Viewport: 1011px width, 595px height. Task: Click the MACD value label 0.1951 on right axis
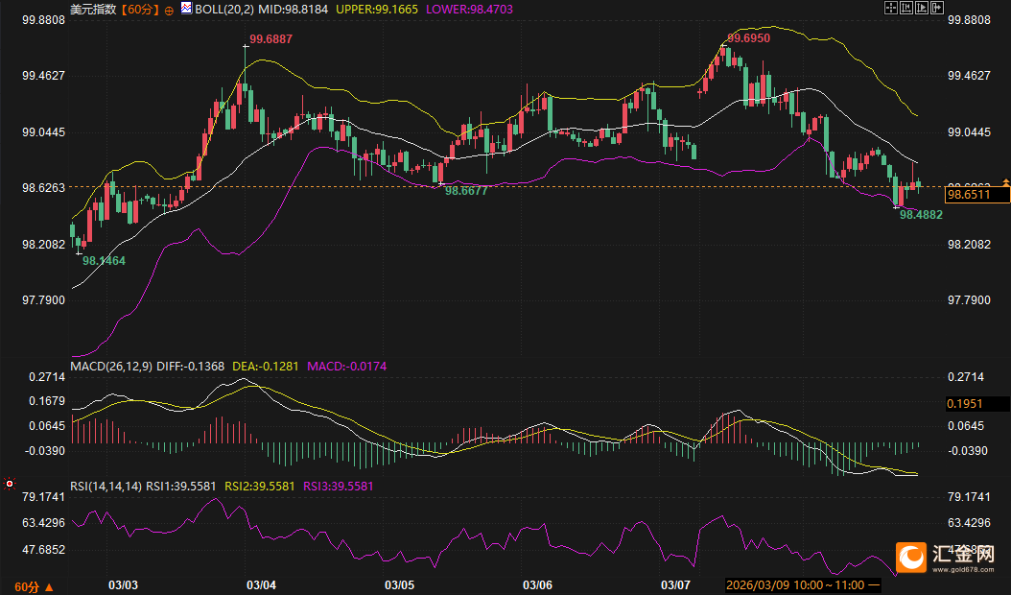pos(976,404)
